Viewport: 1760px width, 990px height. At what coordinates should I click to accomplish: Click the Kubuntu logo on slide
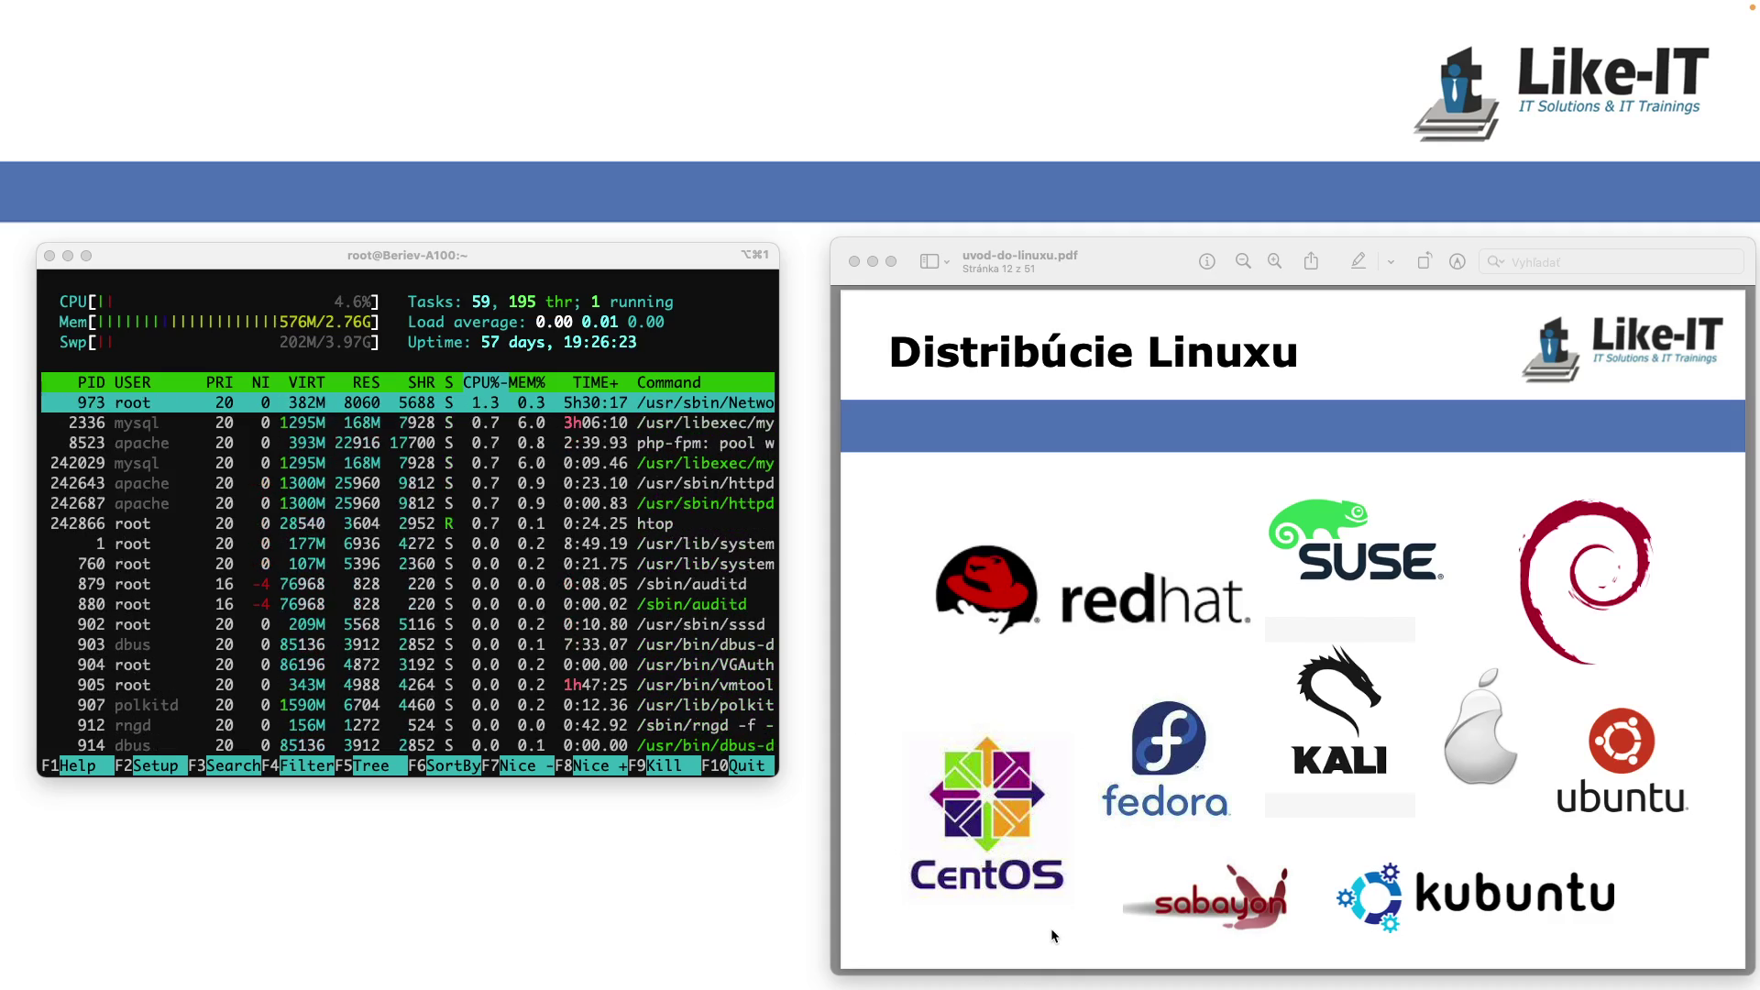(1476, 896)
